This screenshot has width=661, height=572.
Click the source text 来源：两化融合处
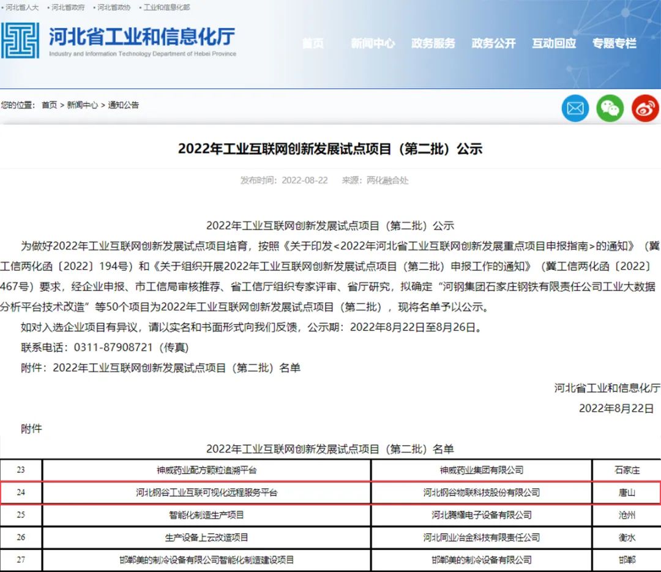point(375,180)
